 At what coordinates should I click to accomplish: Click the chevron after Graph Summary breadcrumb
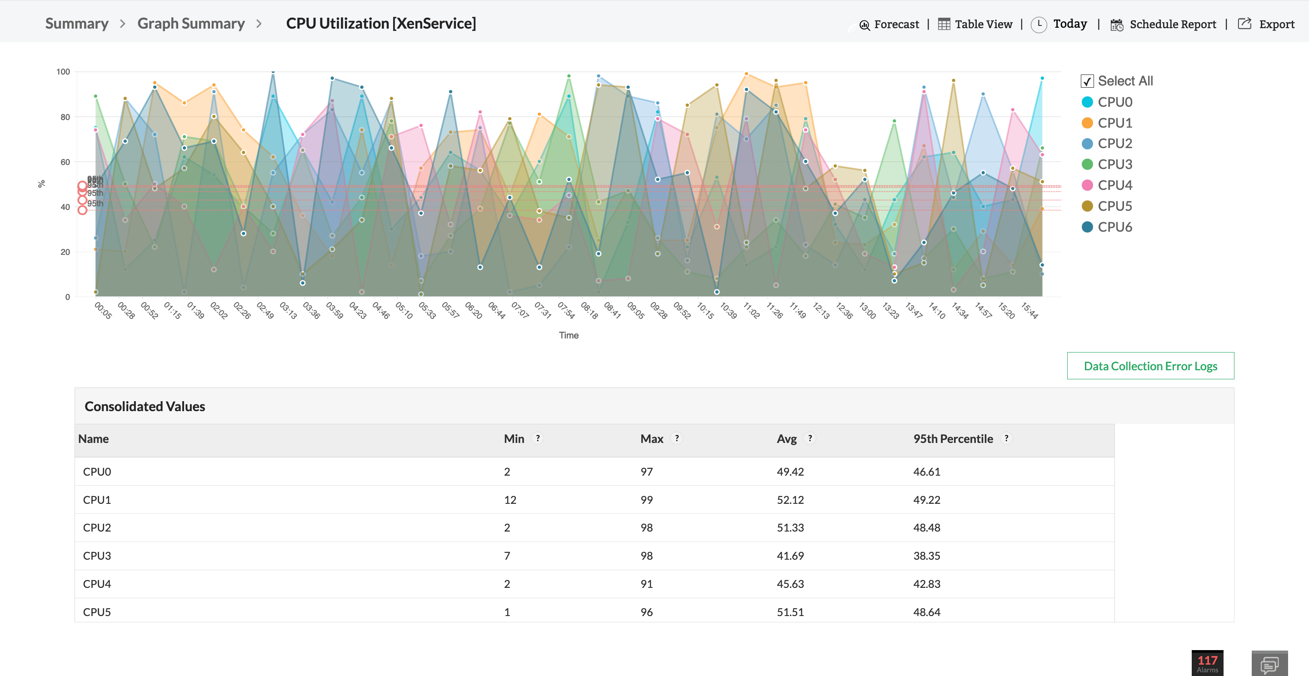pos(259,23)
